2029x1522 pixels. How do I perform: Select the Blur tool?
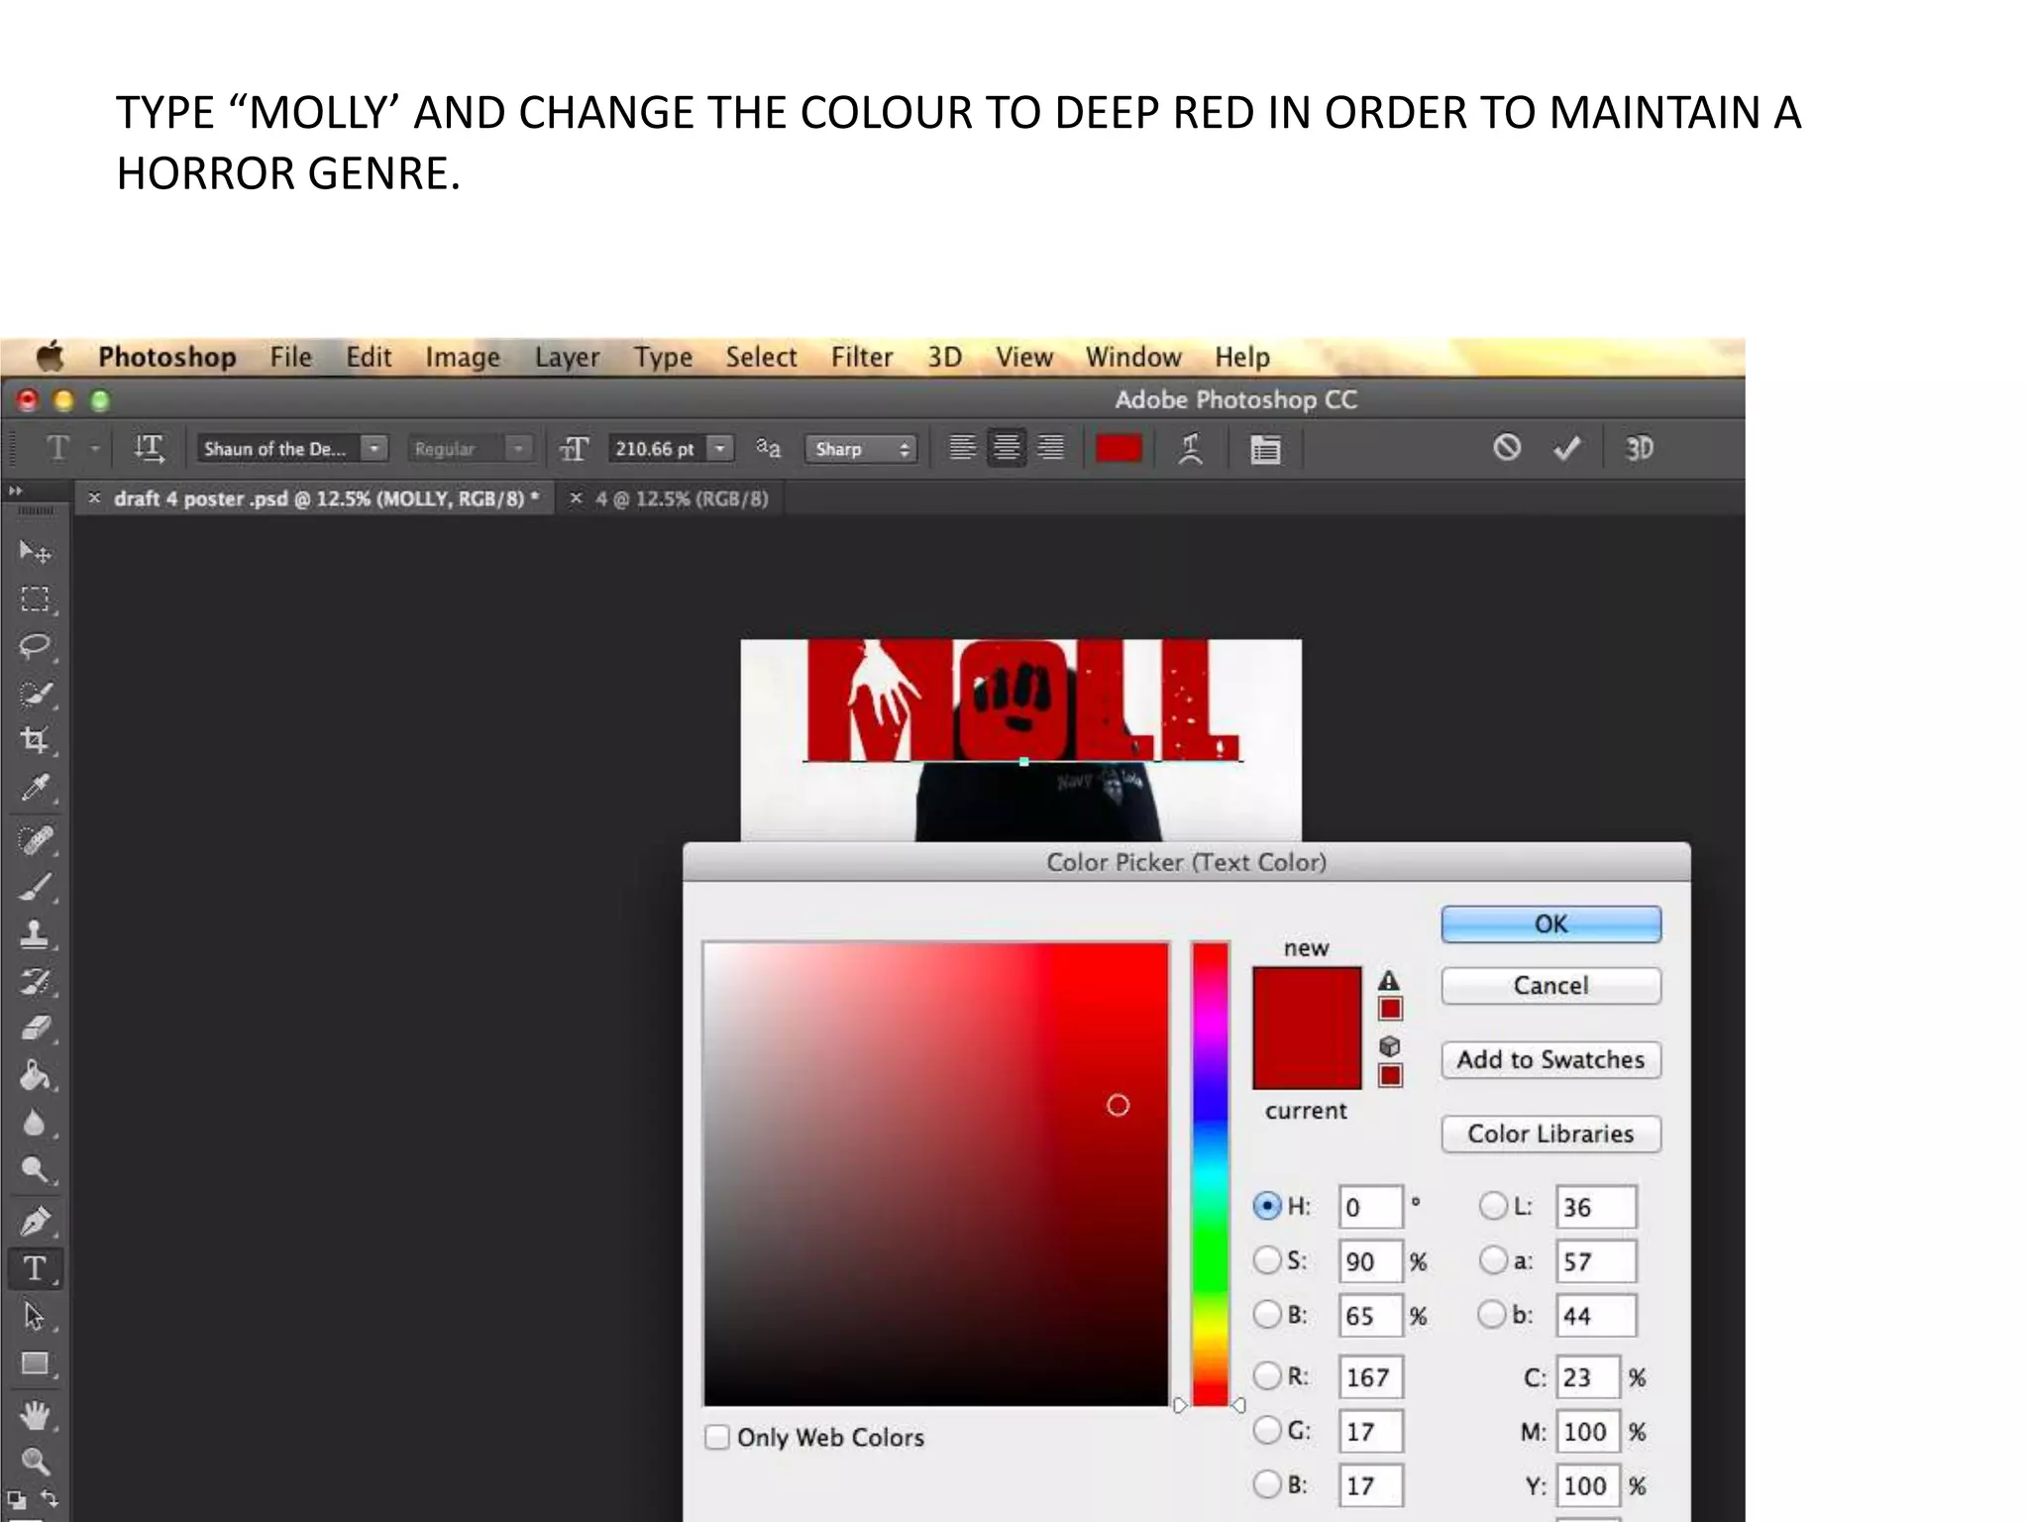[x=35, y=1122]
